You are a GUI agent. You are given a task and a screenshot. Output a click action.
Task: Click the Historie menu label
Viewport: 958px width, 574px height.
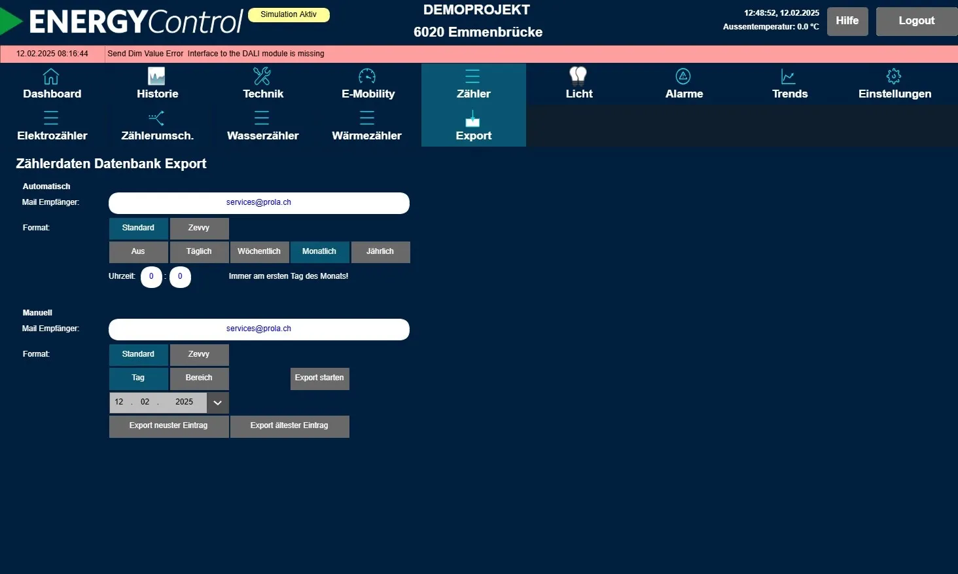[x=158, y=94]
